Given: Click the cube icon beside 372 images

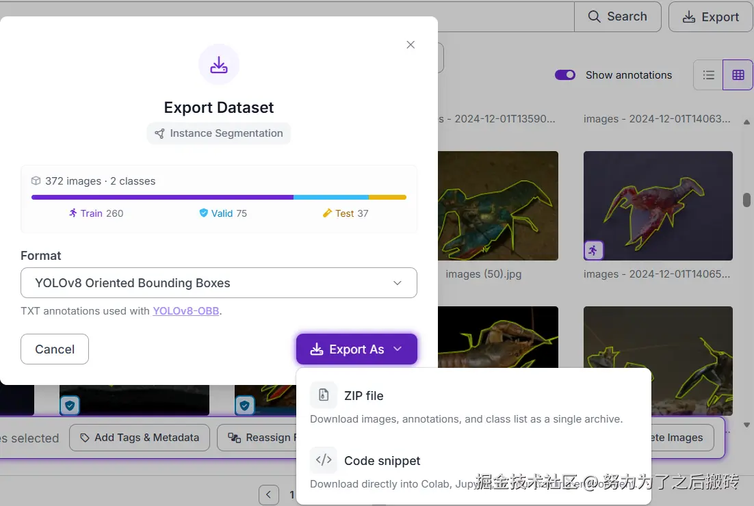Looking at the screenshot, I should point(36,181).
